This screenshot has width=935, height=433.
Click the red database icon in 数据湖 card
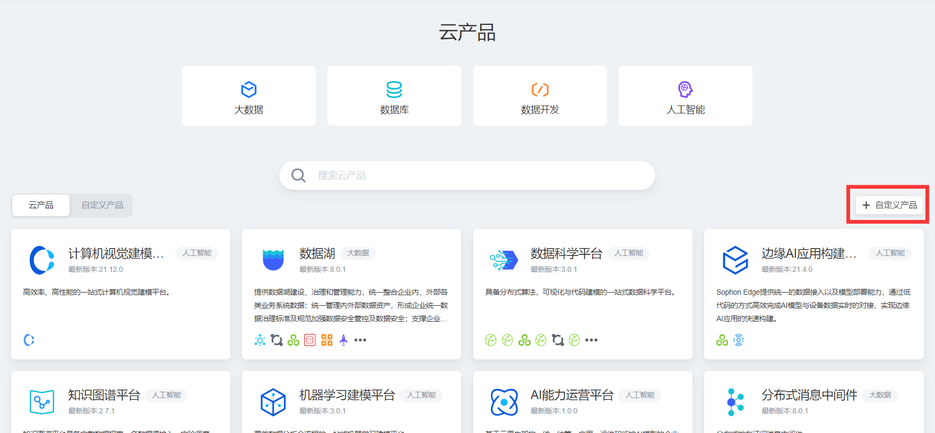click(x=310, y=340)
